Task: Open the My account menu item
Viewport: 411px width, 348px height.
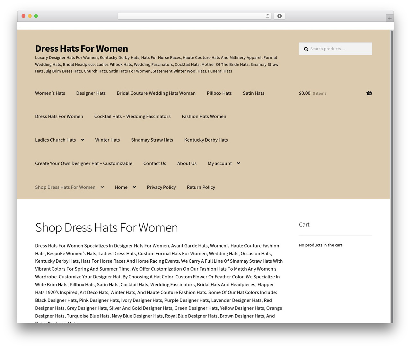Action: point(220,163)
